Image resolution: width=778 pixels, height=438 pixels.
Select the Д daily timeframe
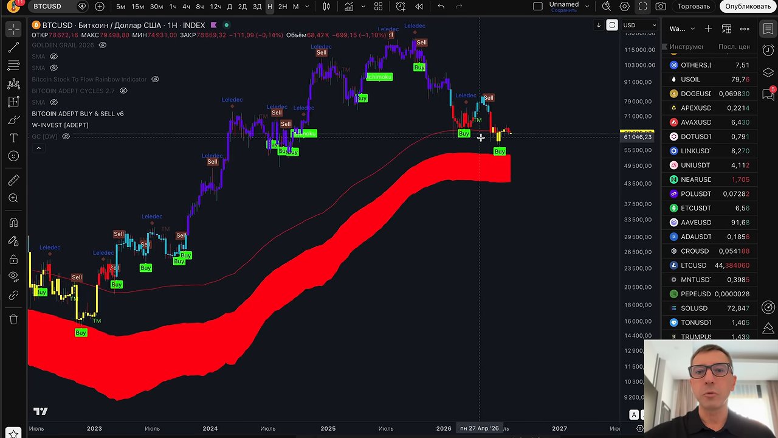(x=229, y=7)
